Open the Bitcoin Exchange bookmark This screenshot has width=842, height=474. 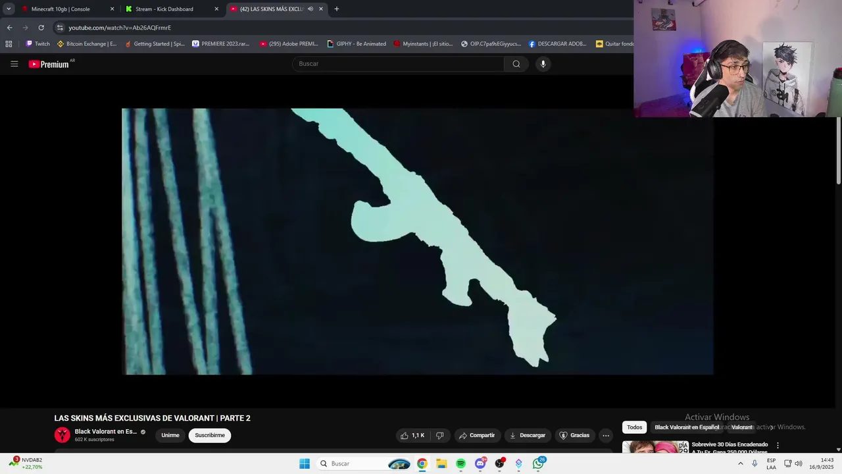87,44
